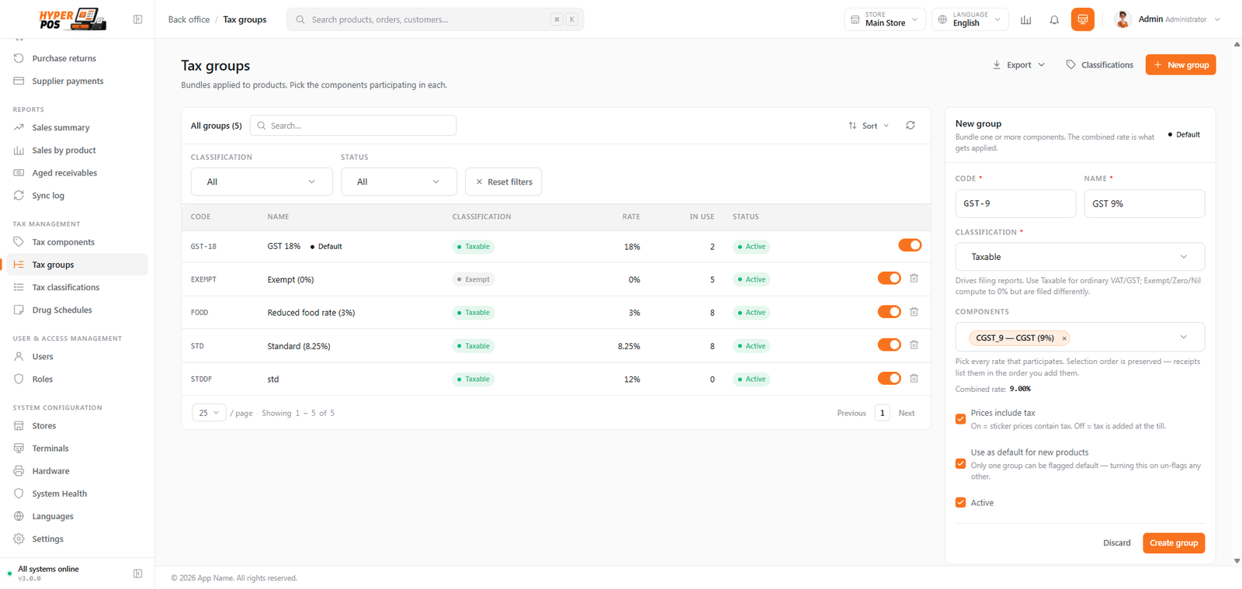
Task: Delete the Exempt (0%) tax group
Action: click(x=914, y=279)
